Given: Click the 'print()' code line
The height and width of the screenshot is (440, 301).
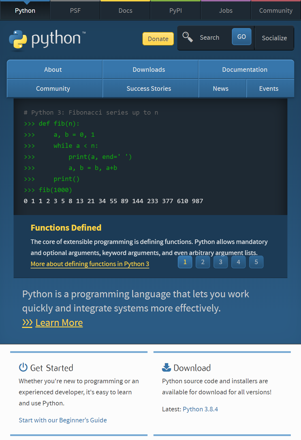Looking at the screenshot, I should tap(52, 179).
